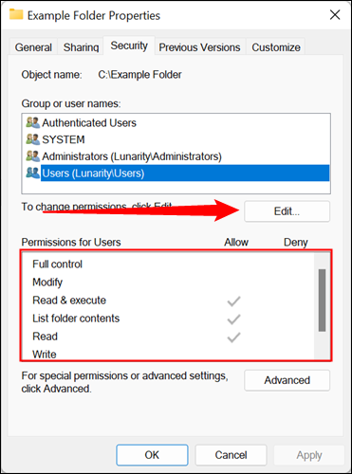Open the Customize tab

(276, 47)
